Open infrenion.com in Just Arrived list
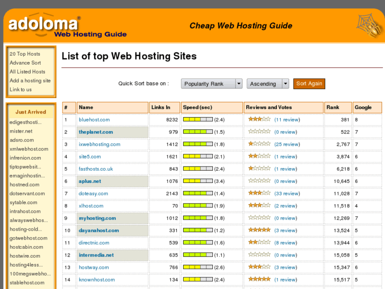This screenshot has height=289, width=385. click(x=25, y=158)
